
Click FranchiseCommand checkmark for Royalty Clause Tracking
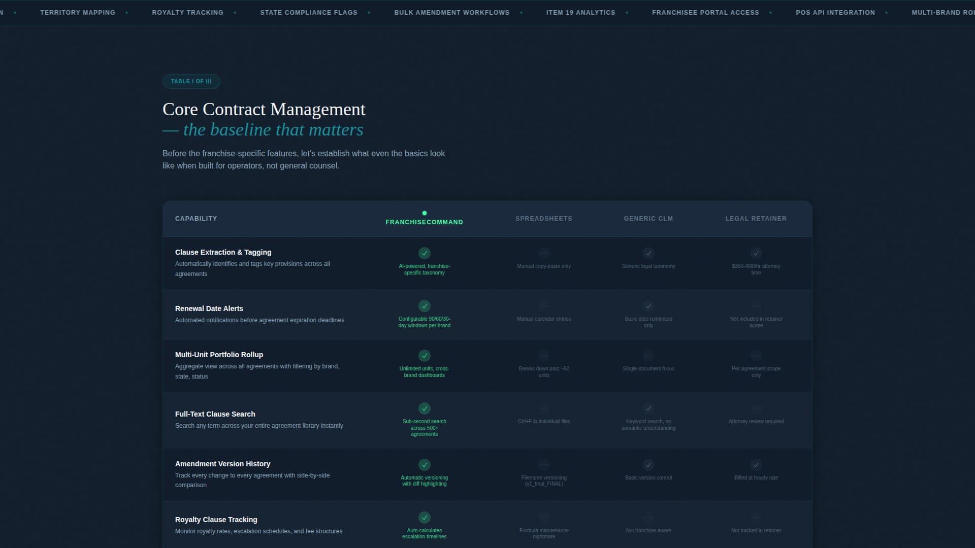click(424, 517)
